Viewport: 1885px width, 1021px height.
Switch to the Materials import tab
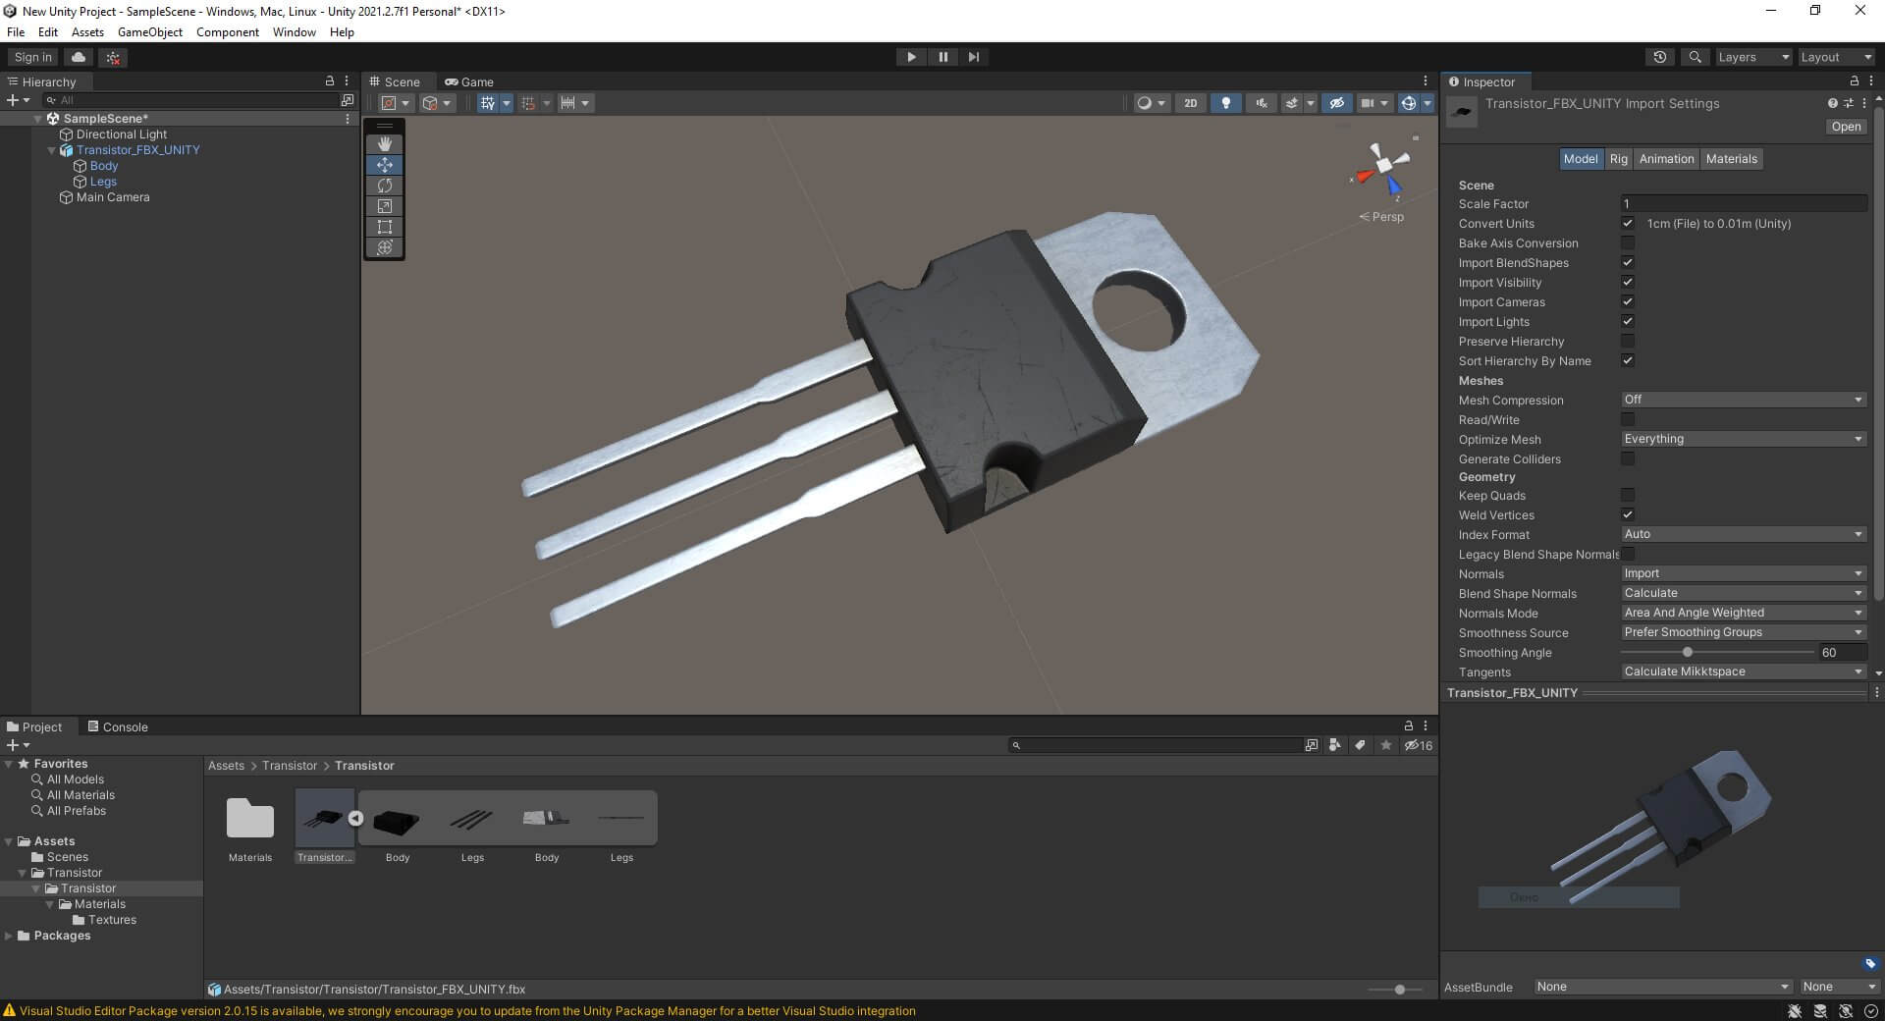point(1731,159)
